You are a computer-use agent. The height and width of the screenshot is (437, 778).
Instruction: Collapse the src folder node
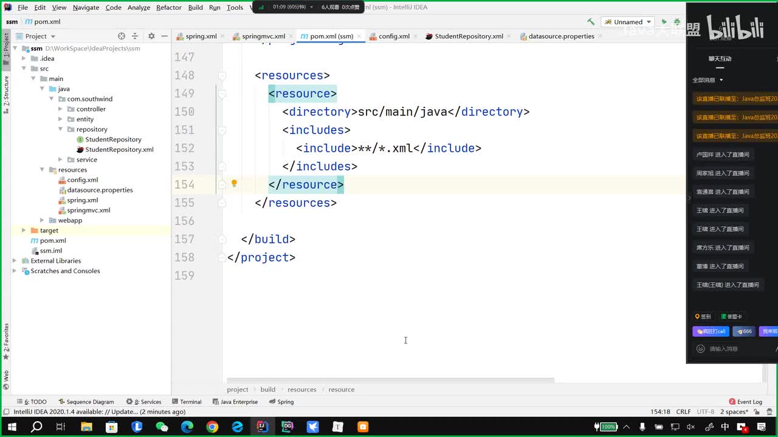tap(24, 69)
